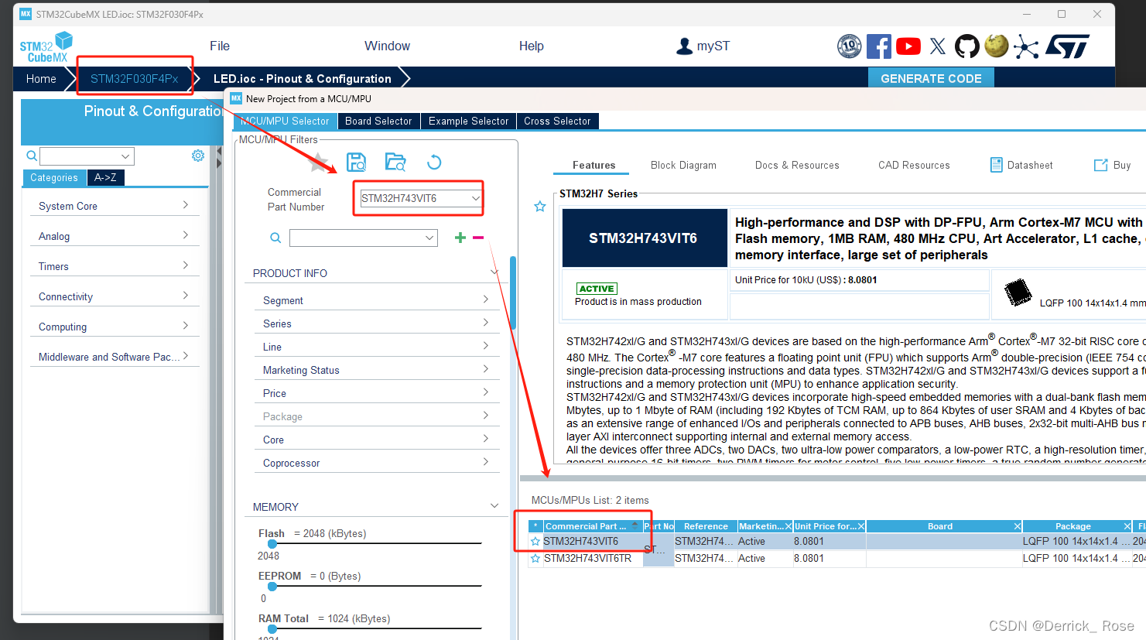1146x640 pixels.
Task: Expand the Line filter
Action: tap(486, 346)
